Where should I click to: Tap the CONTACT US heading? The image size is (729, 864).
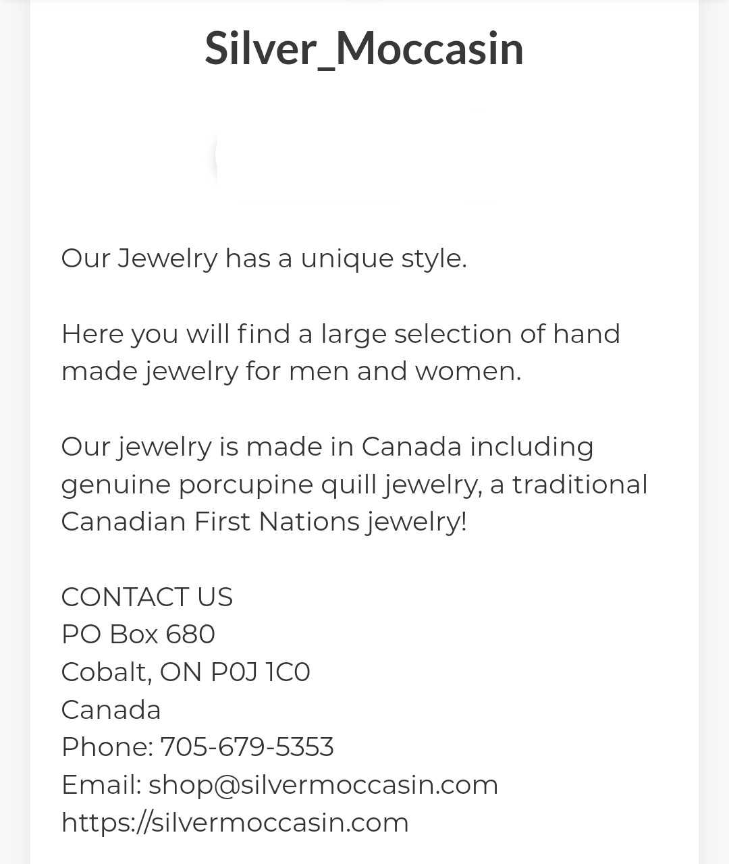pos(146,597)
